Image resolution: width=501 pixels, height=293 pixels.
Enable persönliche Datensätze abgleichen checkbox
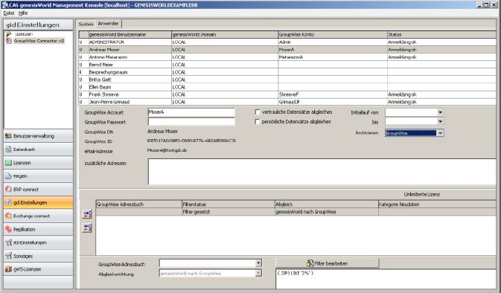pyautogui.click(x=258, y=122)
